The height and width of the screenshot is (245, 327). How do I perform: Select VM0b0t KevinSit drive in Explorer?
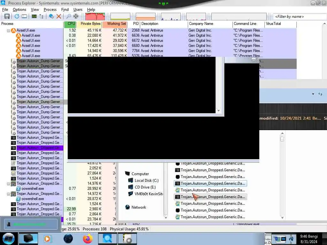(149, 194)
